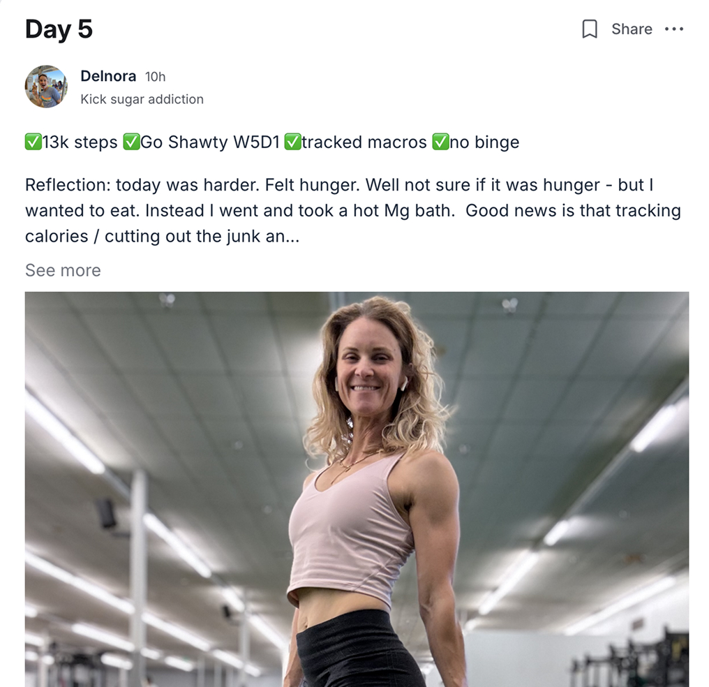Click the truncated text ending 'junk an...'
The height and width of the screenshot is (687, 709).
(x=162, y=236)
